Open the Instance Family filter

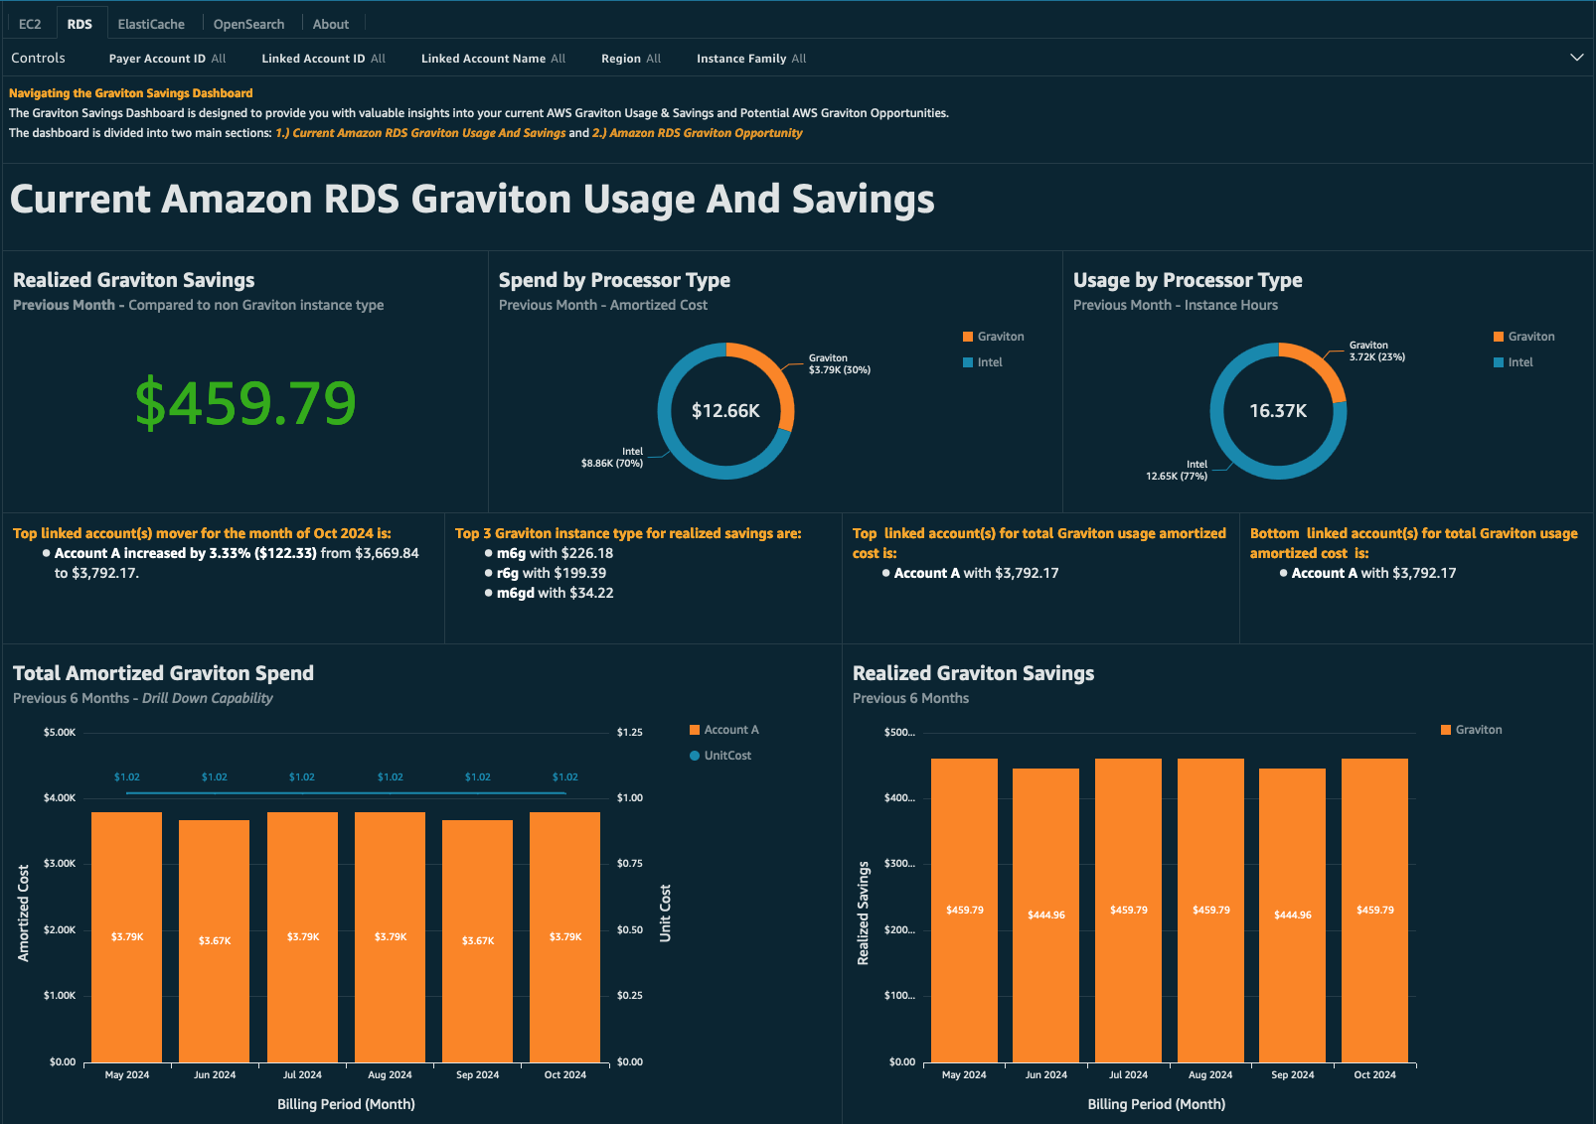[x=750, y=58]
